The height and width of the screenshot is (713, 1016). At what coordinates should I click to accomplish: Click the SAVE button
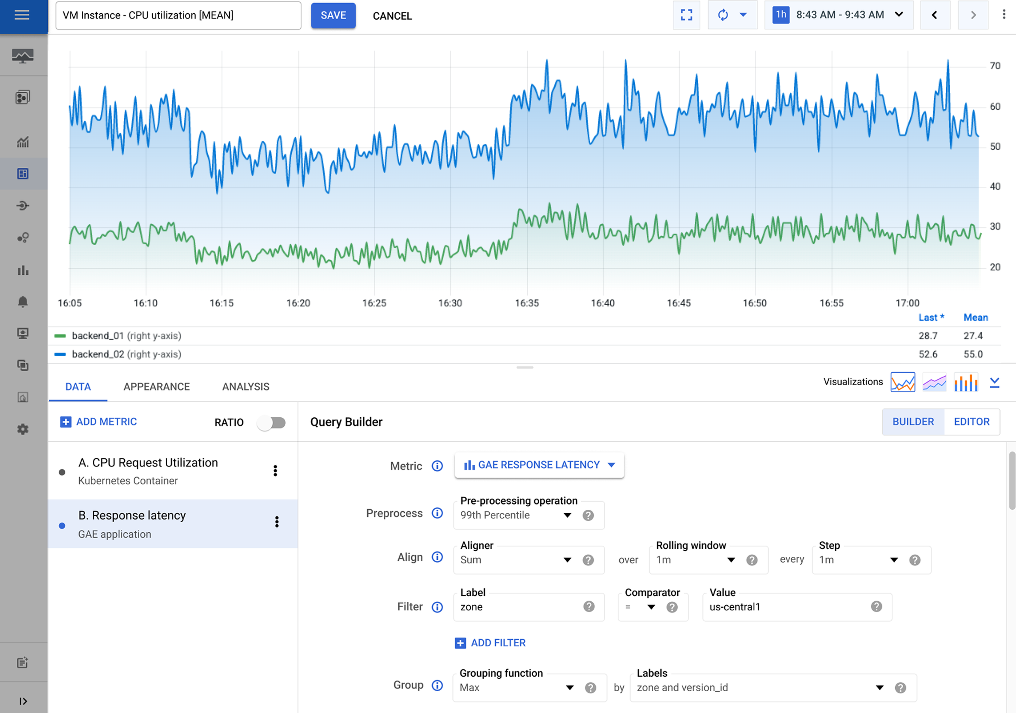coord(333,15)
